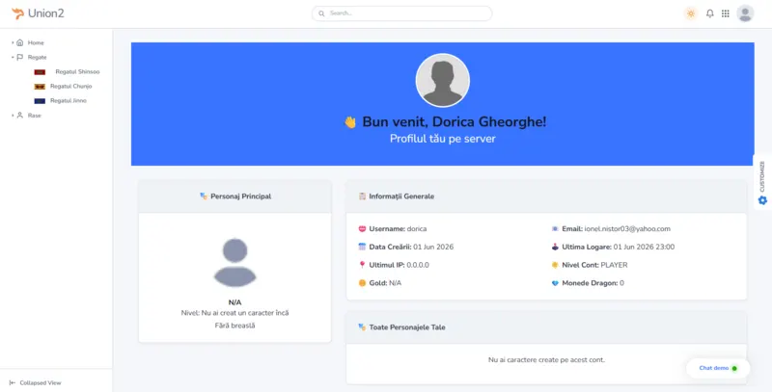The image size is (772, 392).
Task: Click Monede Dragon value 0
Action: coord(621,283)
